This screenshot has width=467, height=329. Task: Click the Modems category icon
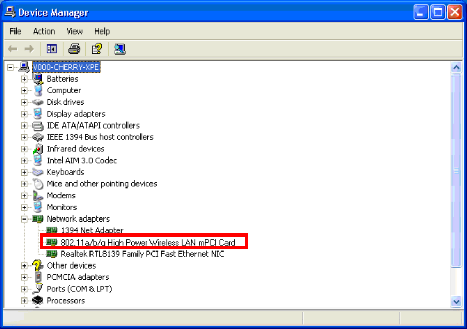tap(38, 195)
